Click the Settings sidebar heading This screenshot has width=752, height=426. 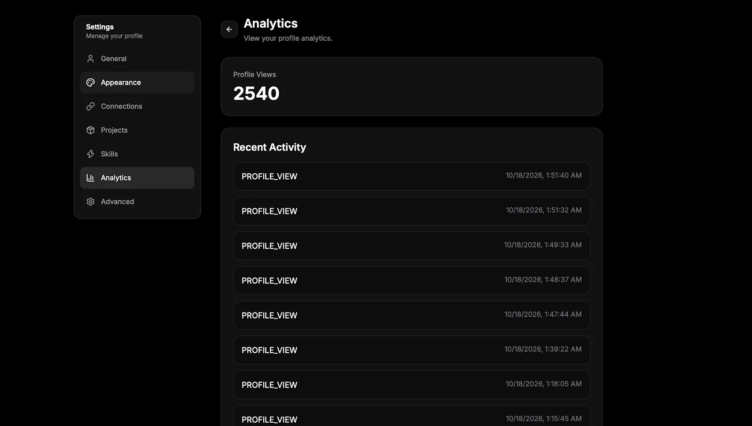pyautogui.click(x=100, y=27)
